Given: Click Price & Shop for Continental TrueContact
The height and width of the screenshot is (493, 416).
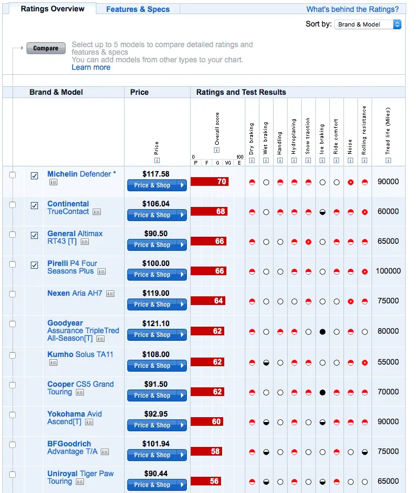Looking at the screenshot, I should coord(157,215).
